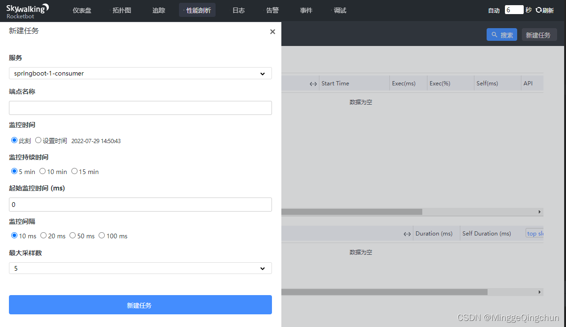Open the 追踪 navigation tab
This screenshot has width=566, height=327.
159,10
